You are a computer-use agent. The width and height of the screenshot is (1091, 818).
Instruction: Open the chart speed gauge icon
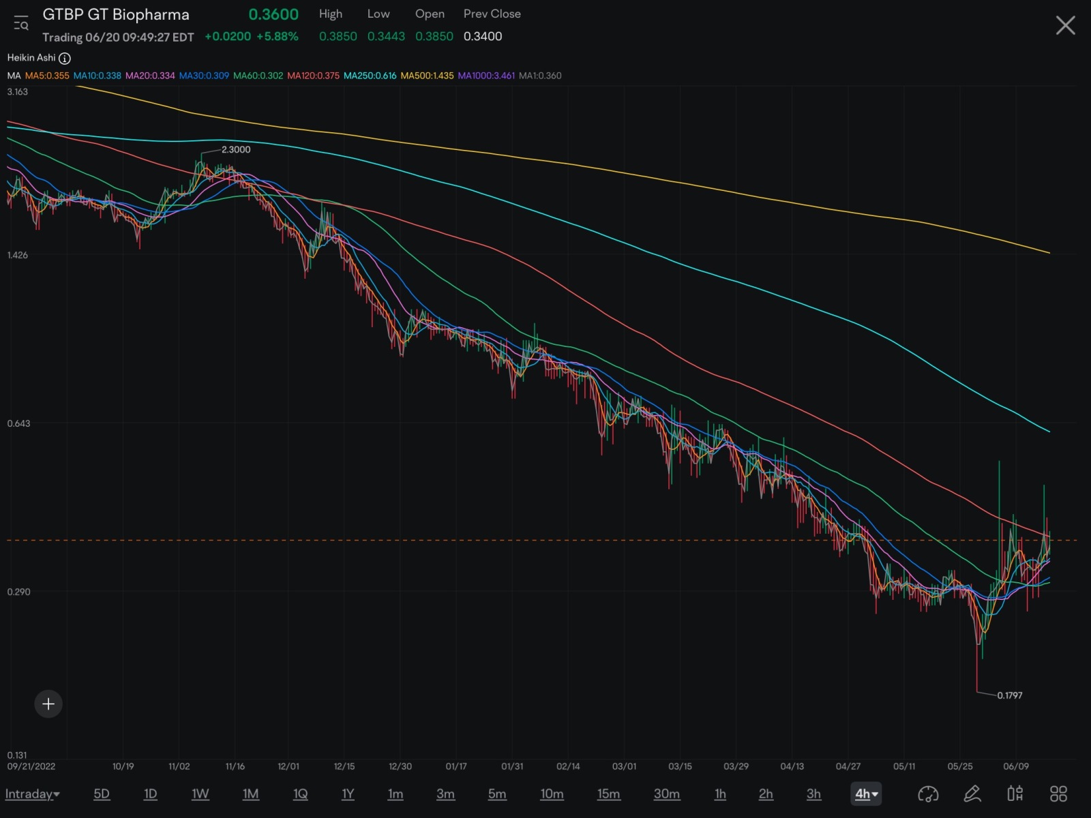(928, 794)
